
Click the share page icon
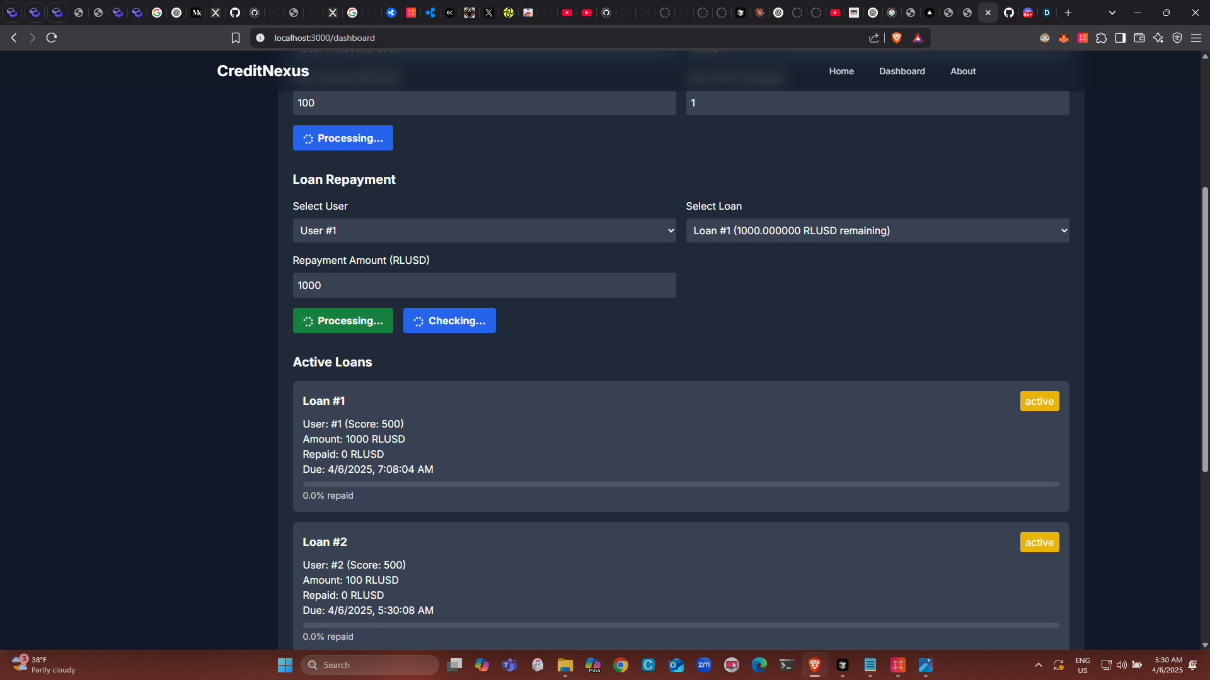(874, 38)
